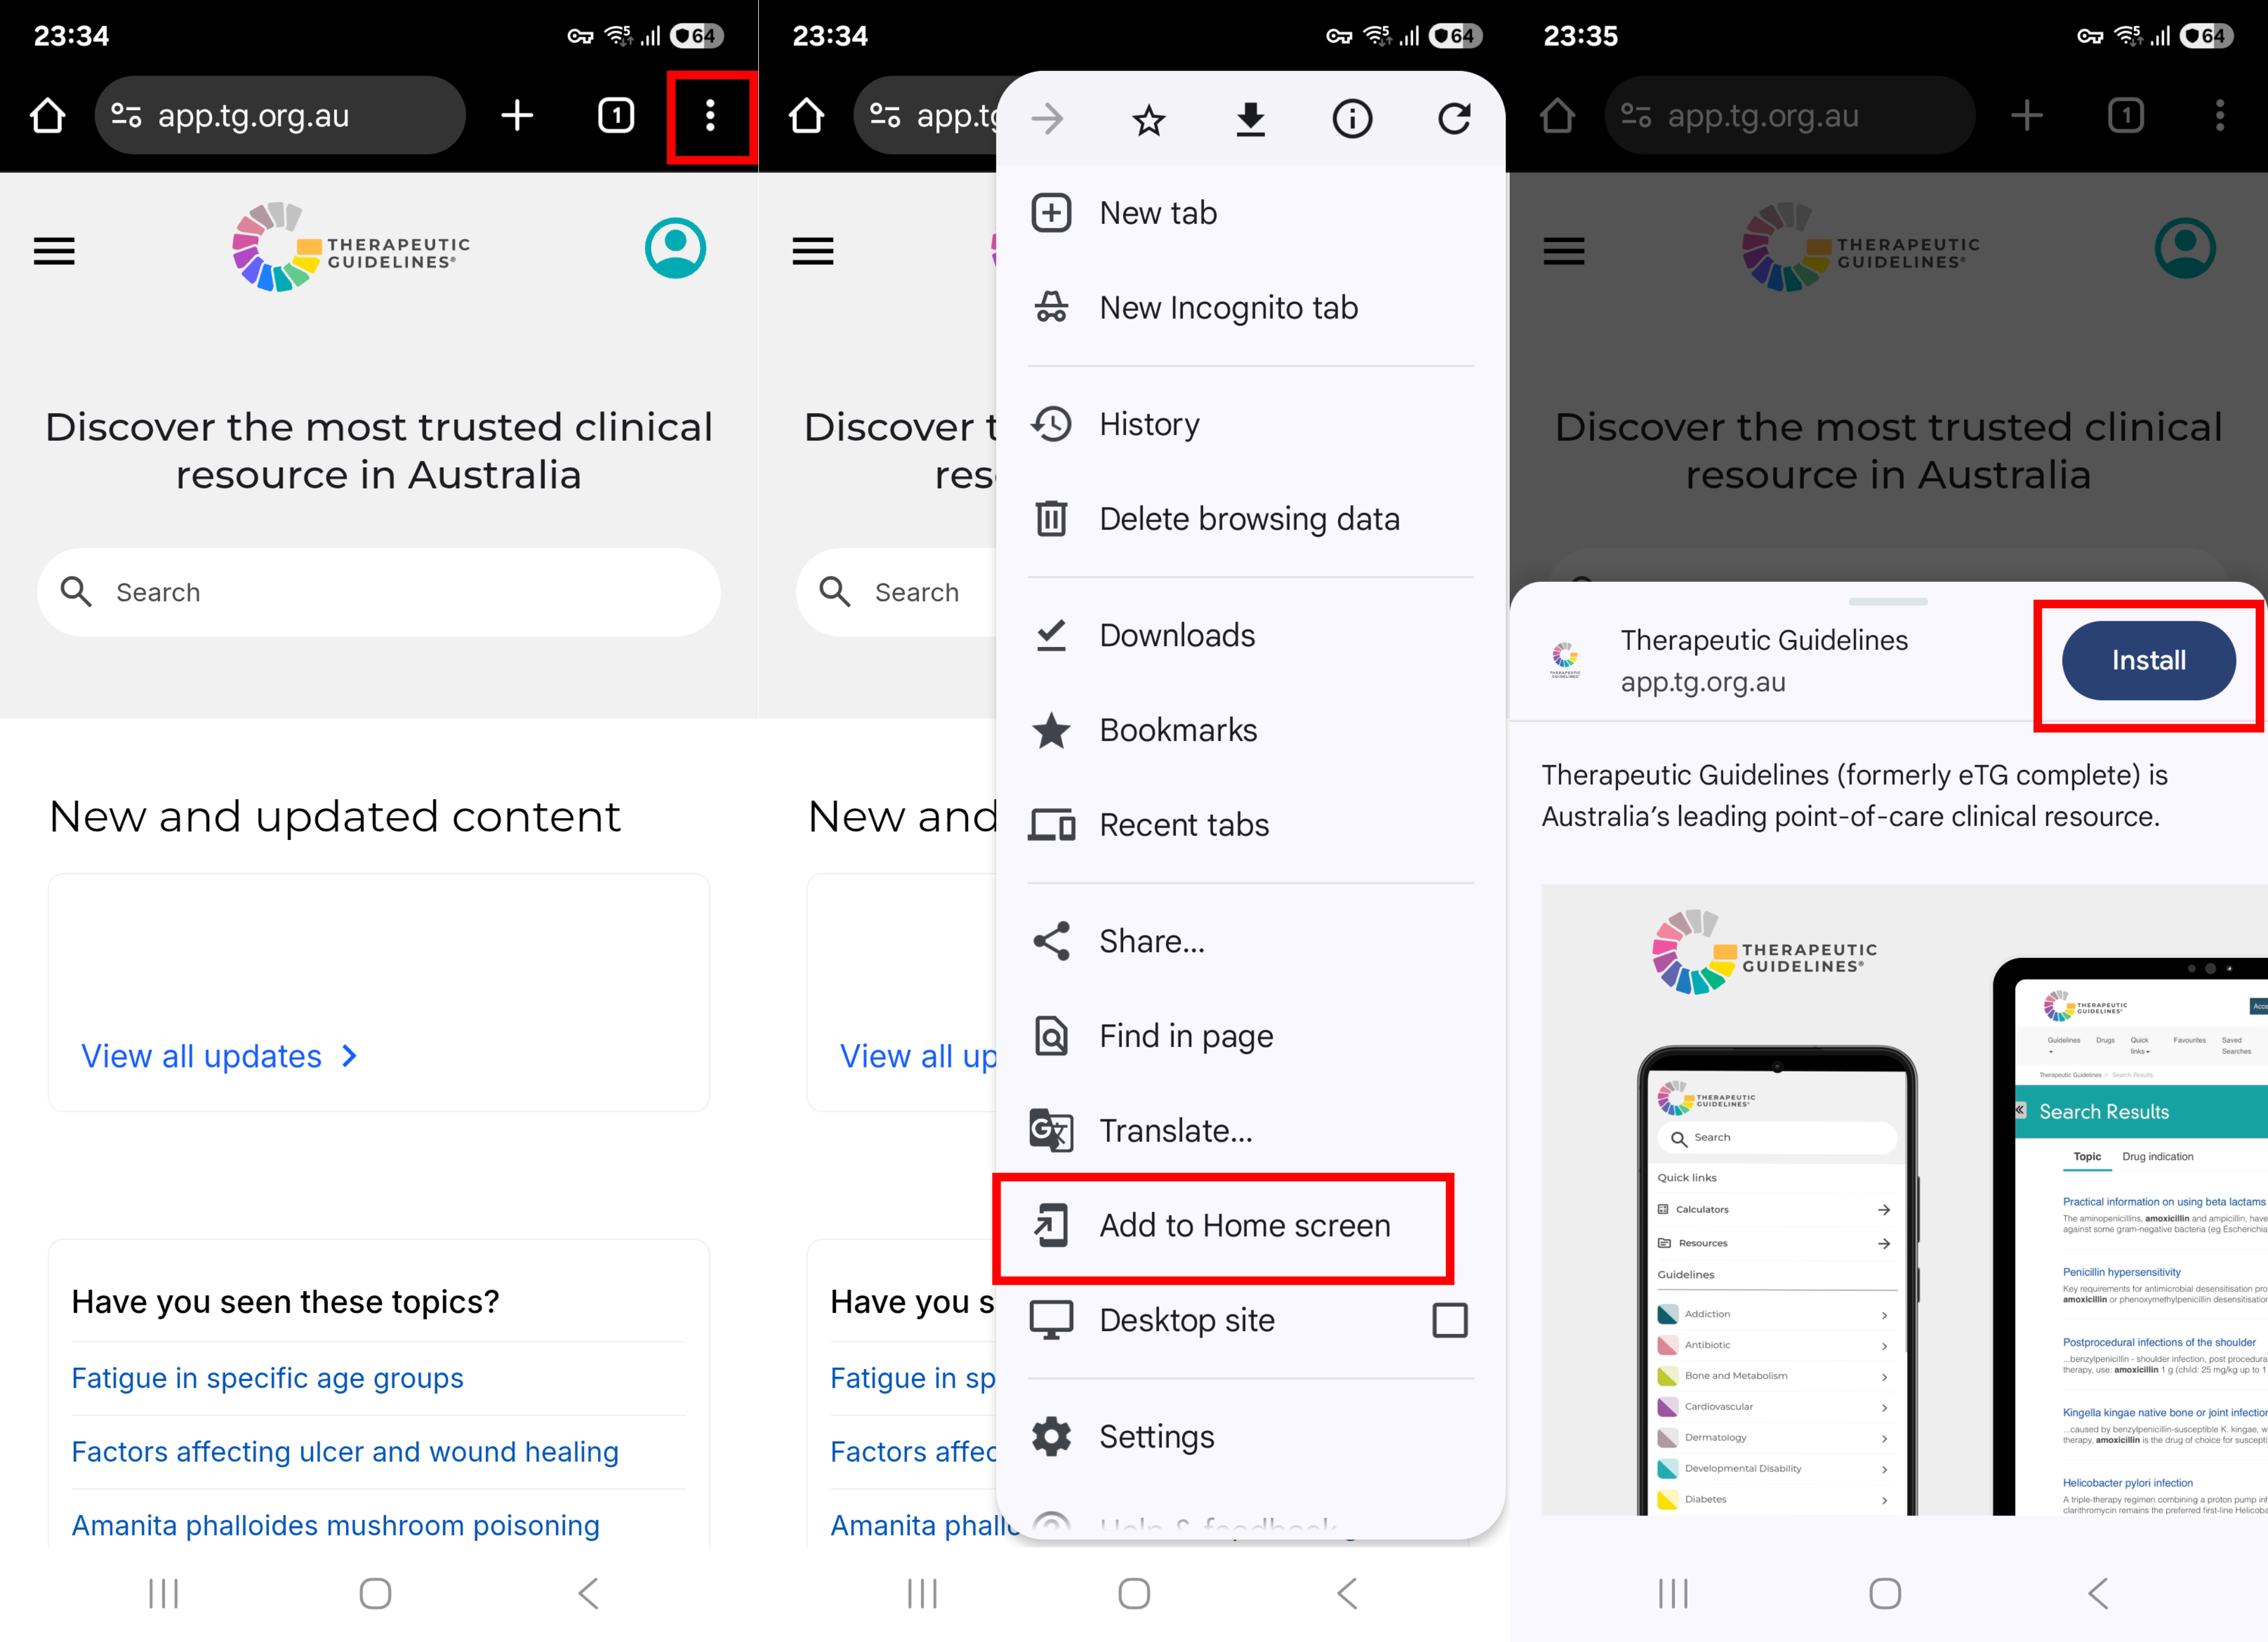The height and width of the screenshot is (1642, 2268).
Task: Reload page with refresh icon in menu
Action: 1454,119
